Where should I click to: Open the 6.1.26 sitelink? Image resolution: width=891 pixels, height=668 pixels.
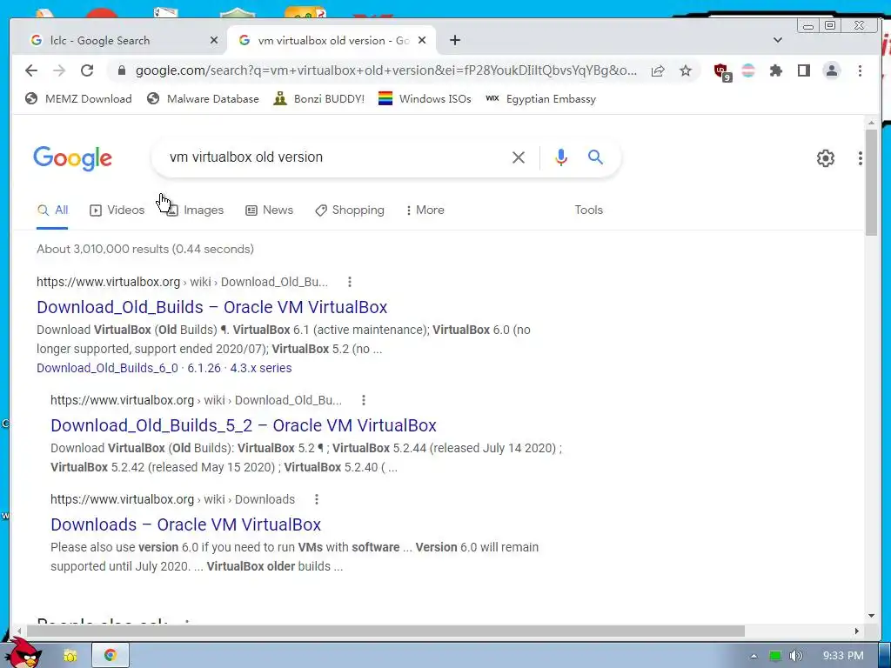(x=204, y=368)
